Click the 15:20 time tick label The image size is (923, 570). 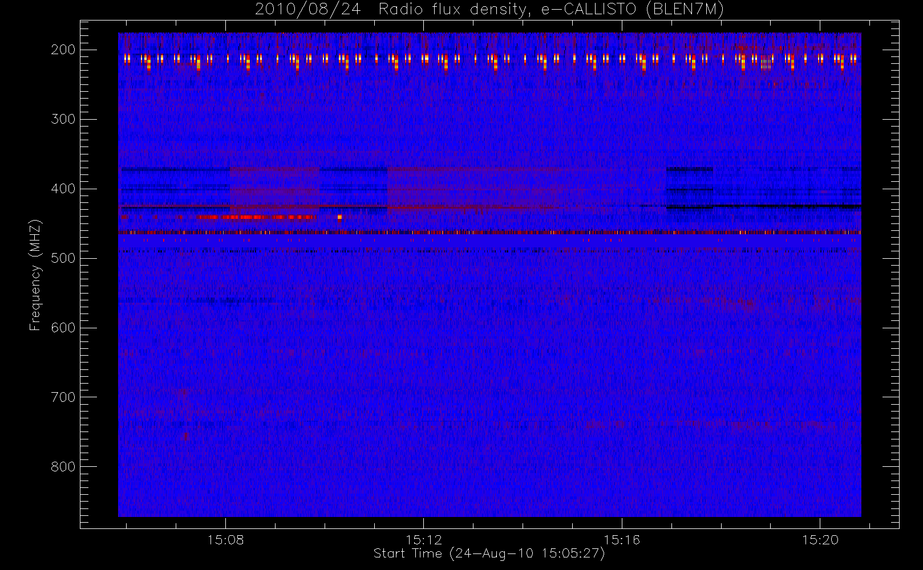[x=820, y=539]
